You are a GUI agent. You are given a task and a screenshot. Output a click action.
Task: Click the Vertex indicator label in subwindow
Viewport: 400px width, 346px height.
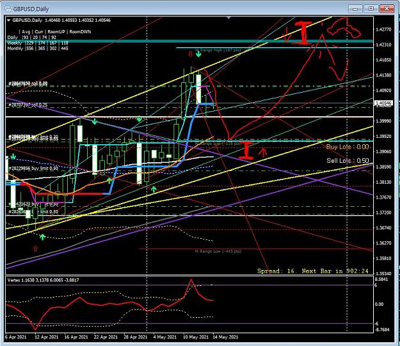point(43,280)
